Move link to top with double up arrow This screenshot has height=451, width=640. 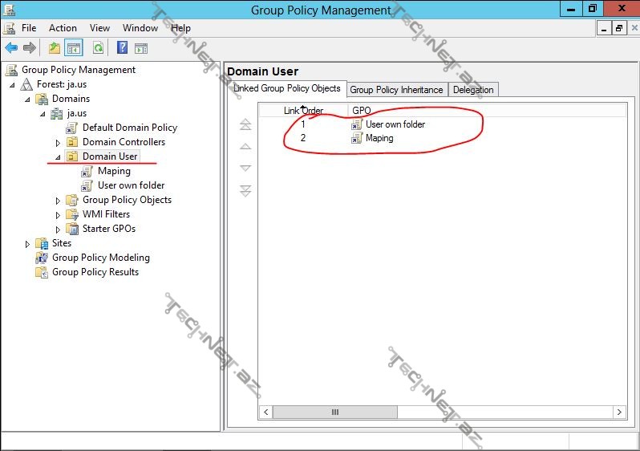tap(245, 124)
